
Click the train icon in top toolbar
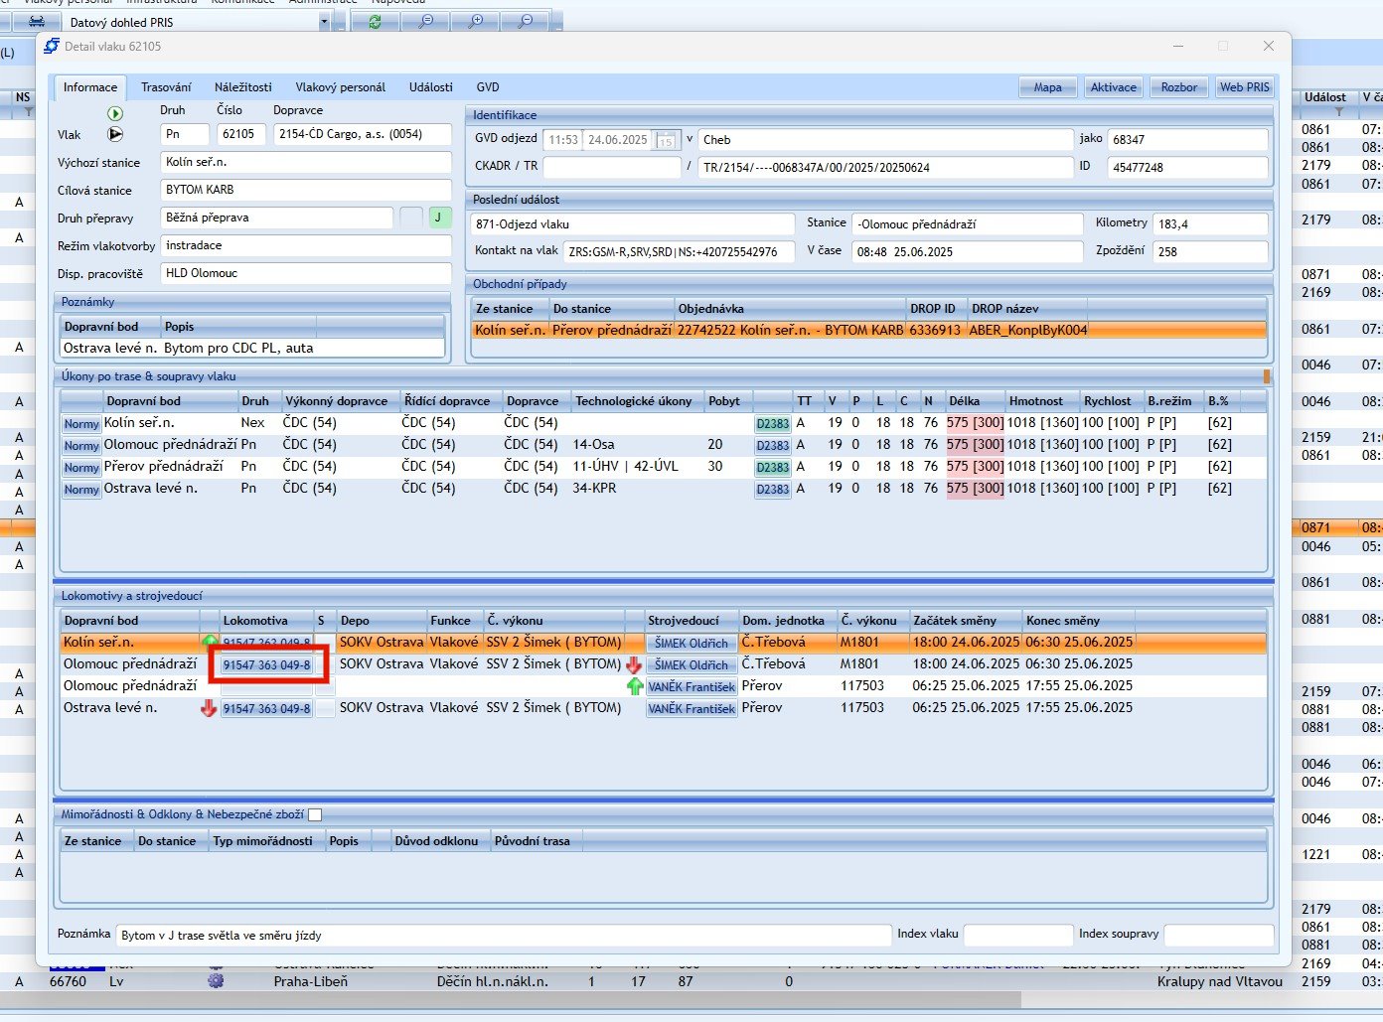pyautogui.click(x=36, y=21)
